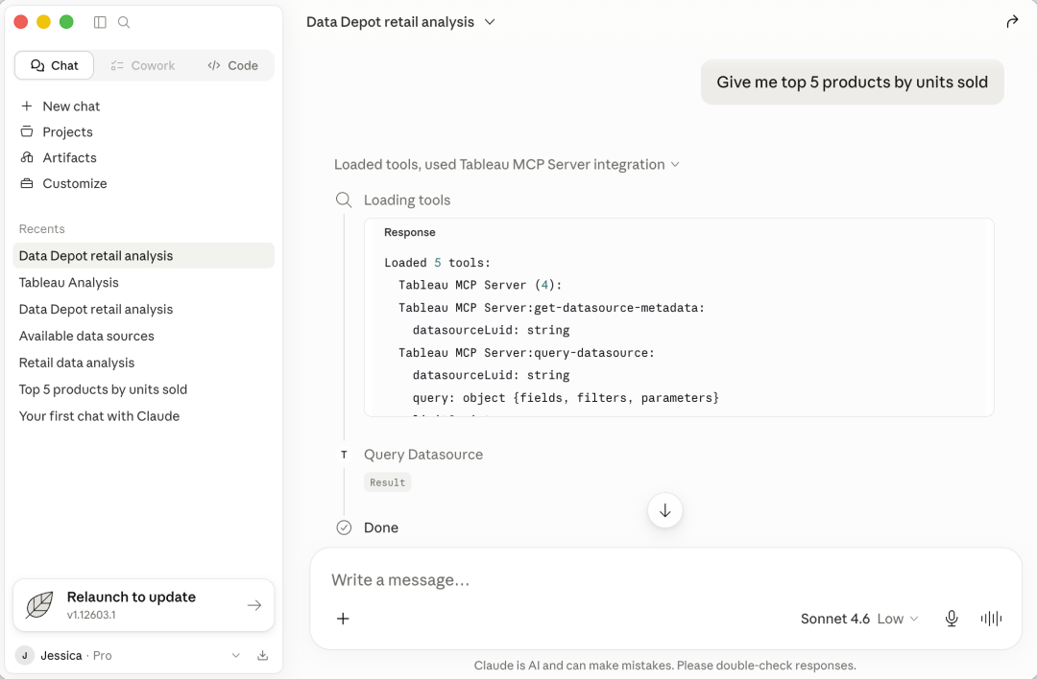Open search with magnifier icon

124,22
